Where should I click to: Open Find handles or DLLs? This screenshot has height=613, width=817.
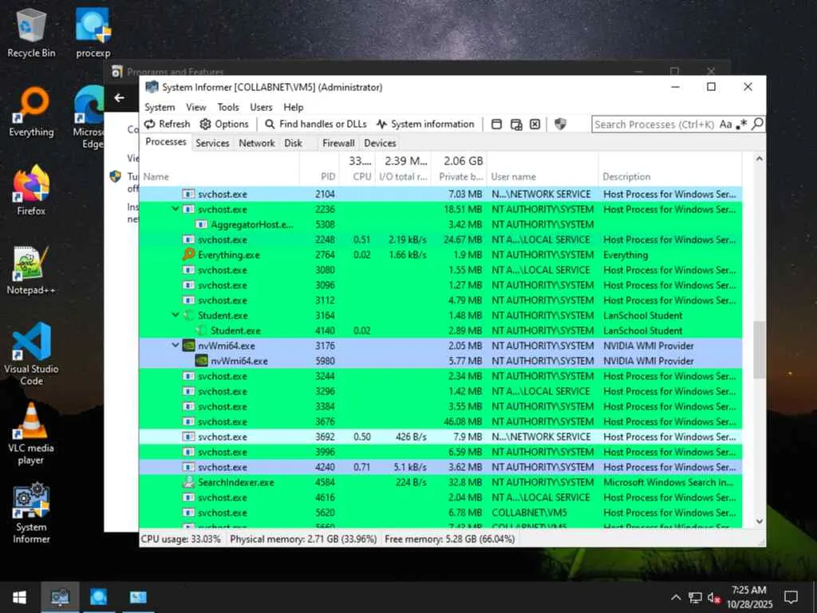coord(316,124)
